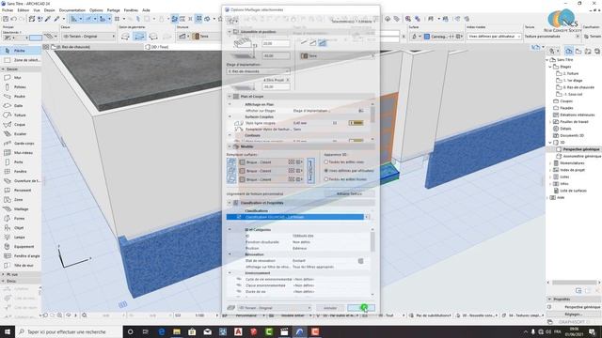The width and height of the screenshot is (602, 338).
Task: Pick the Fenêtre window tool
Action: (x=21, y=171)
